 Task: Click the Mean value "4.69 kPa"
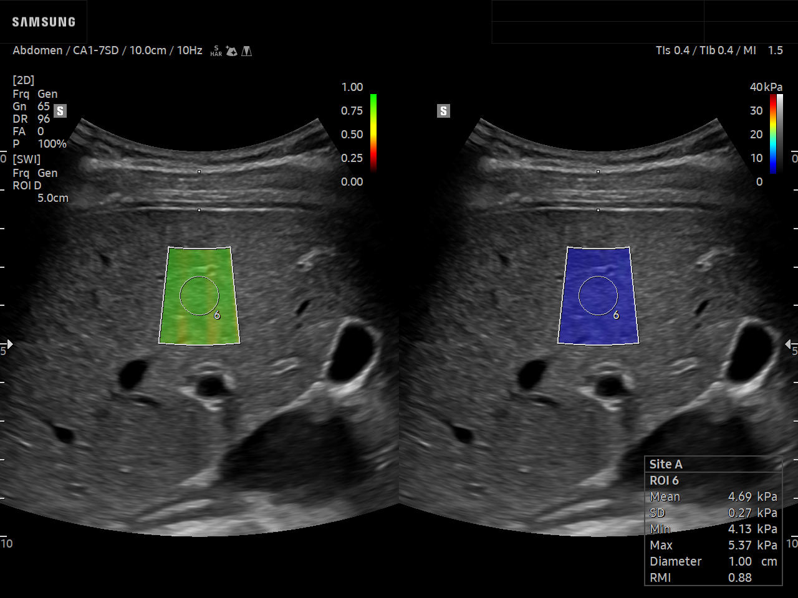[x=752, y=496]
